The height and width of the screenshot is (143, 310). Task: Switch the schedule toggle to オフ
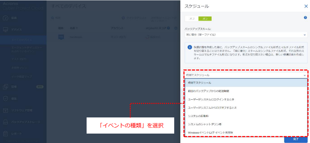pos(192,19)
